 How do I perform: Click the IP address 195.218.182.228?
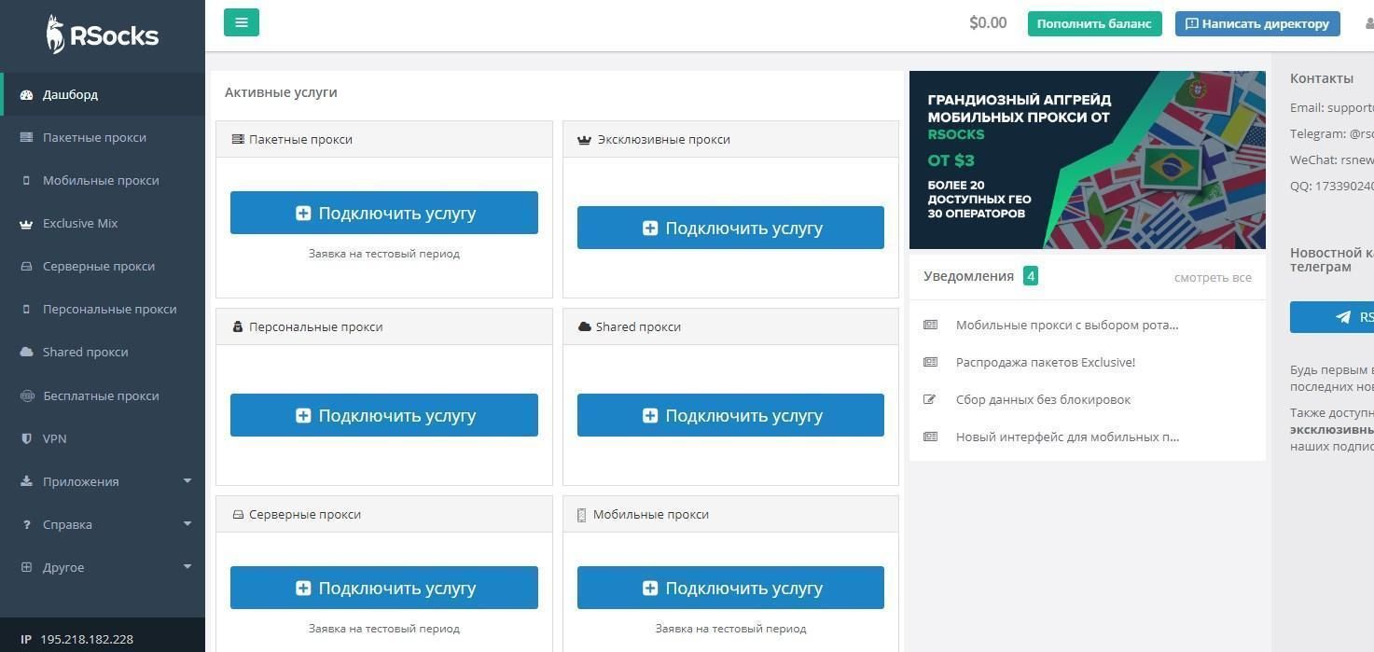87,639
